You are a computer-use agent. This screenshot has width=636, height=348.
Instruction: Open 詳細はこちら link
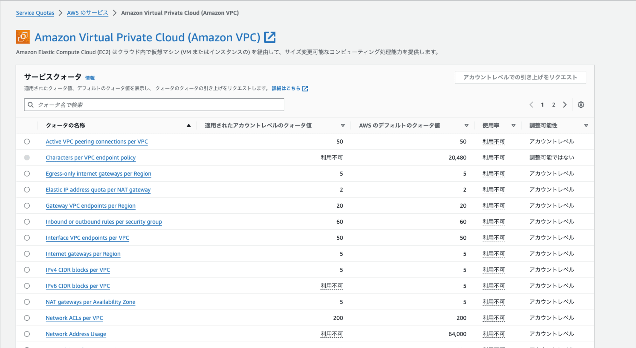point(286,89)
